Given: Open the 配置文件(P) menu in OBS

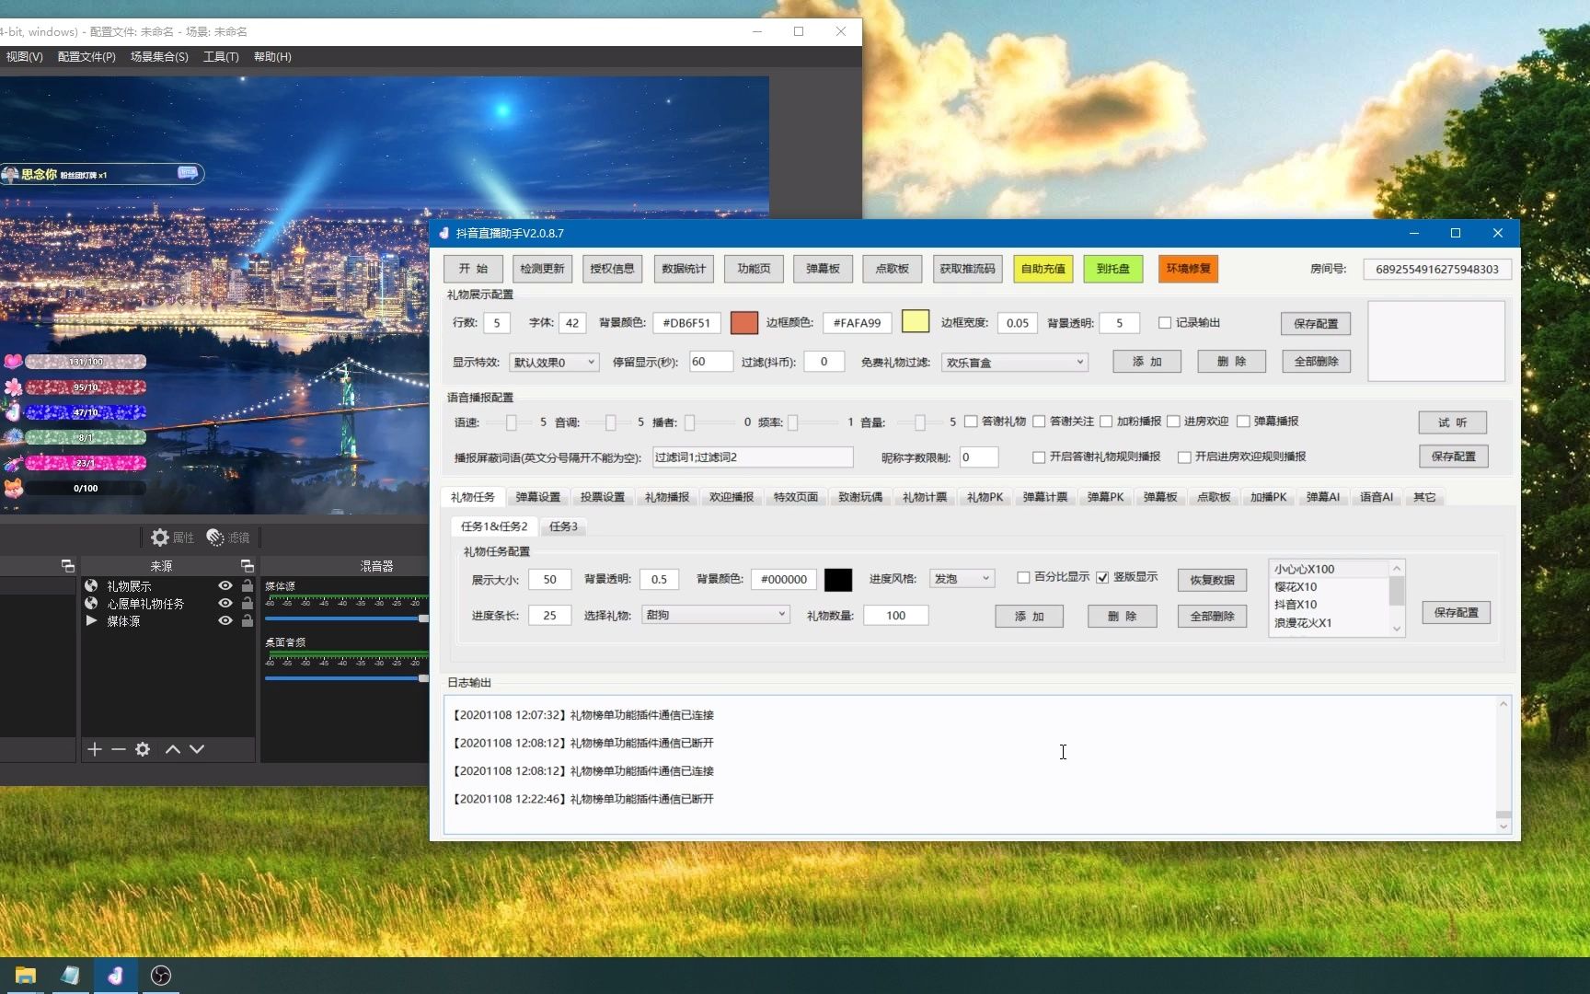Looking at the screenshot, I should (86, 57).
